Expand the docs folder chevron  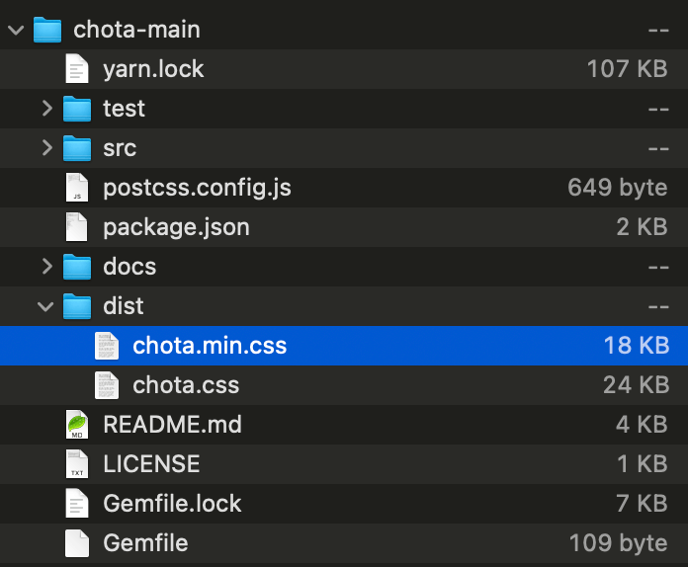coord(46,266)
